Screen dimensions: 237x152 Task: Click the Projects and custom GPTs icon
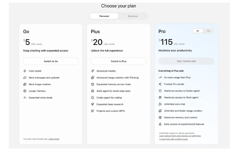pyautogui.click(x=93, y=111)
